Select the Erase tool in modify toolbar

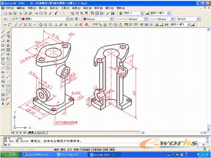(8, 32)
